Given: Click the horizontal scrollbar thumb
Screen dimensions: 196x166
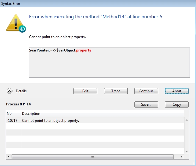Looking at the screenshot, I should pos(92,157).
